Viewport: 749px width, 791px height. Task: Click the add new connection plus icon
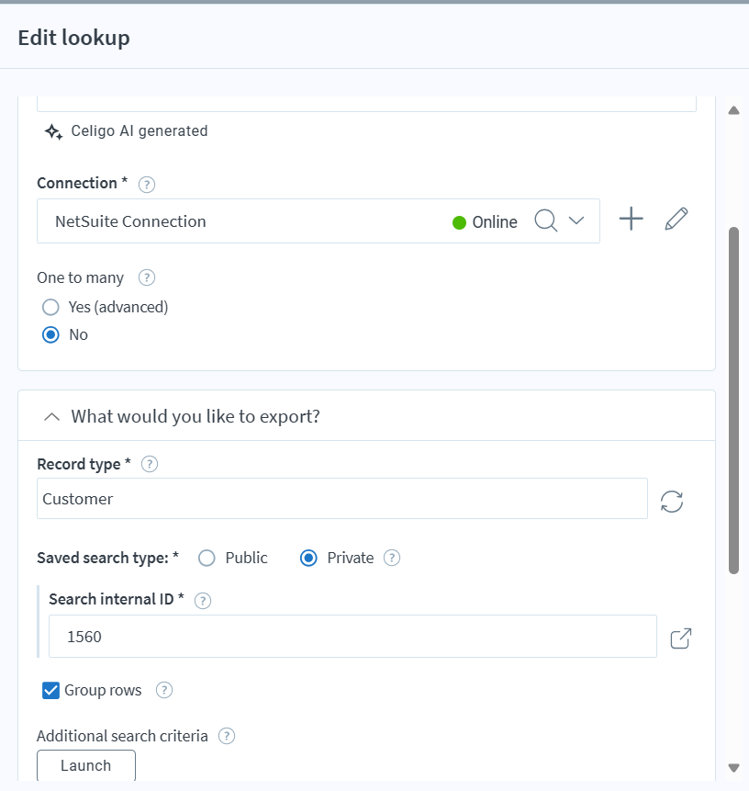(x=632, y=220)
